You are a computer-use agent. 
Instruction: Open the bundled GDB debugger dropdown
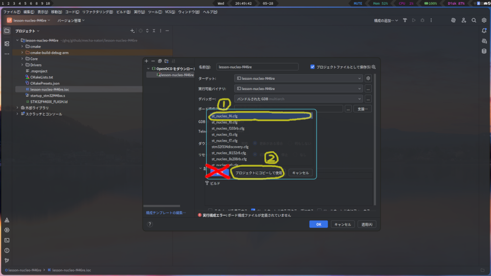(x=298, y=99)
